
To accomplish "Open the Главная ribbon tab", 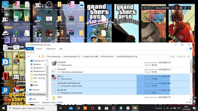I will 39,49.
